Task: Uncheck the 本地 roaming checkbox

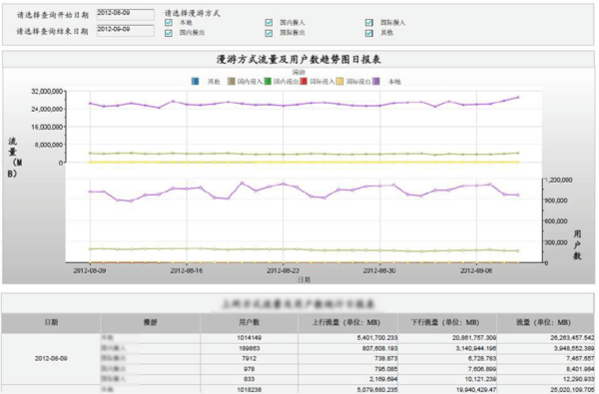Action: click(169, 23)
